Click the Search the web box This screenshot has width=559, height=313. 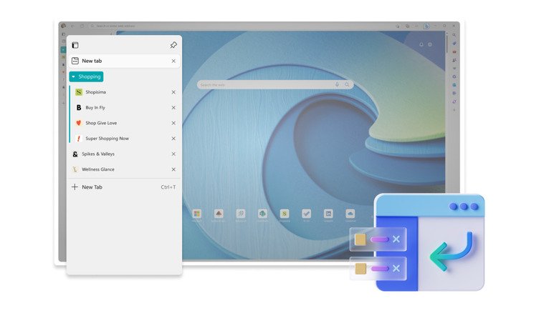(275, 84)
